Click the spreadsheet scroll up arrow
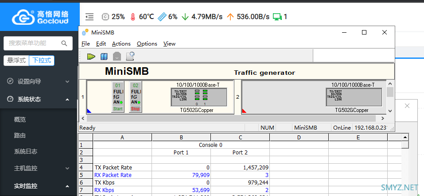This screenshot has height=196, width=424. point(405,138)
